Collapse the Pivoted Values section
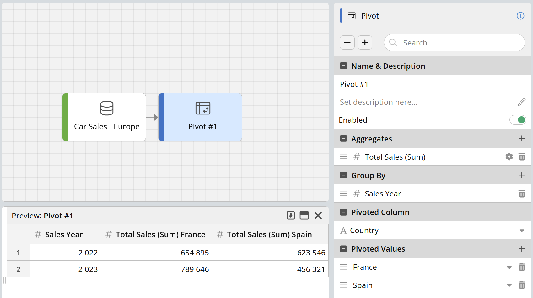Screen dimensions: 533x298 tap(343, 249)
